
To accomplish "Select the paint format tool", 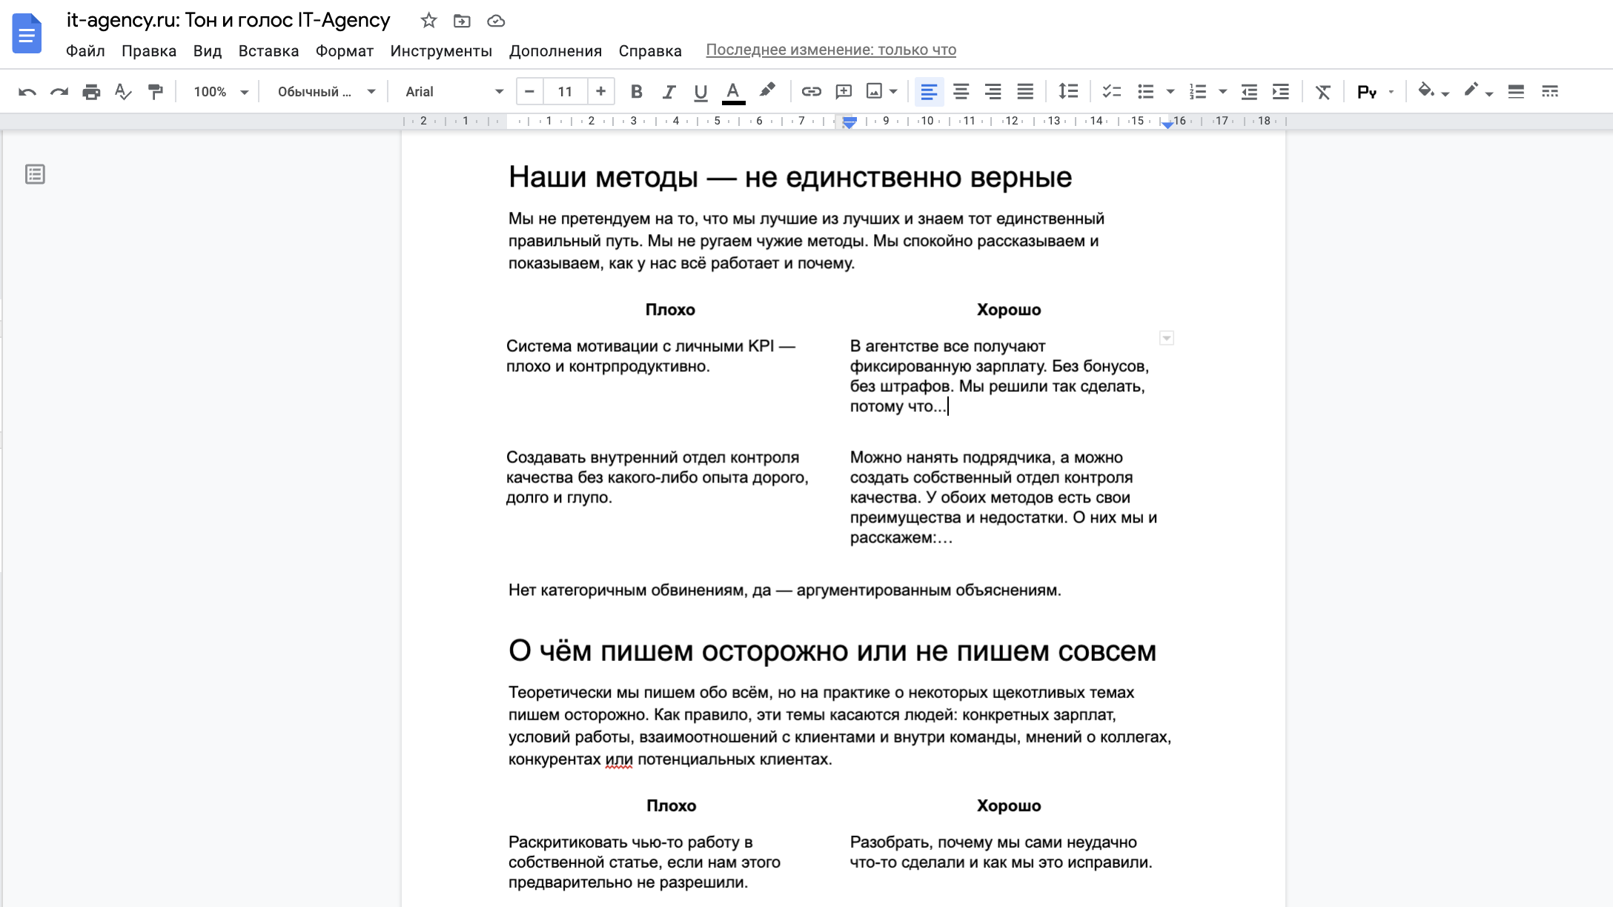I will tap(155, 92).
